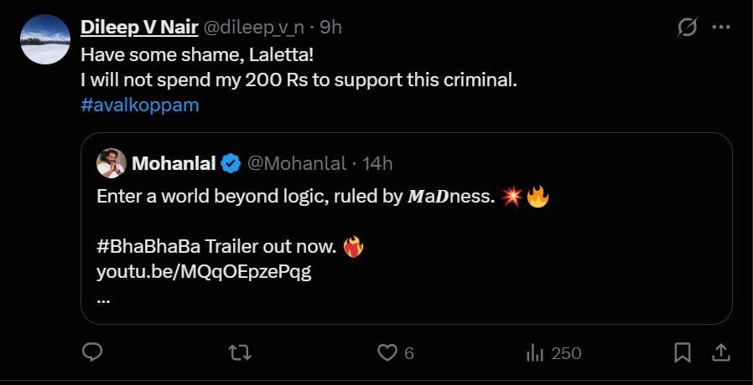Bookmark this post
The image size is (753, 385).
(x=683, y=353)
